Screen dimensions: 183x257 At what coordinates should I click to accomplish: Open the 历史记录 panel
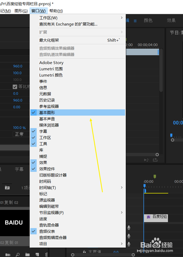[x=78, y=100]
